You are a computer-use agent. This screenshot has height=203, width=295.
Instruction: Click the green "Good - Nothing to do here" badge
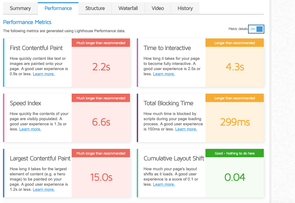pos(235,153)
